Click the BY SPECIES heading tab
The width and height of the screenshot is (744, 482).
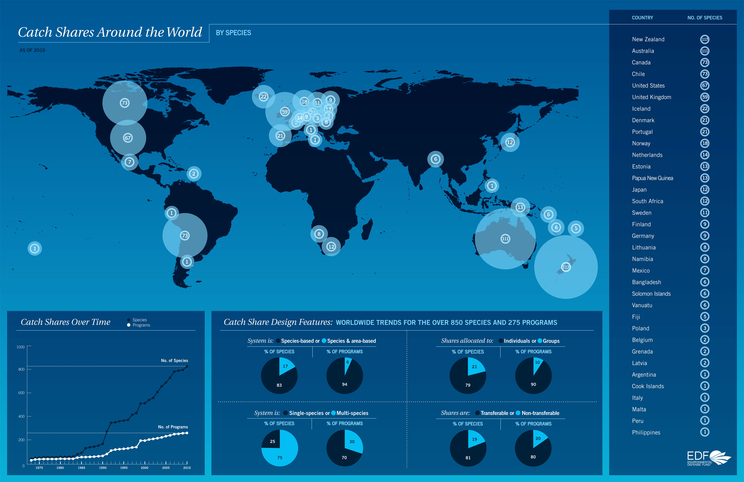[x=233, y=33]
